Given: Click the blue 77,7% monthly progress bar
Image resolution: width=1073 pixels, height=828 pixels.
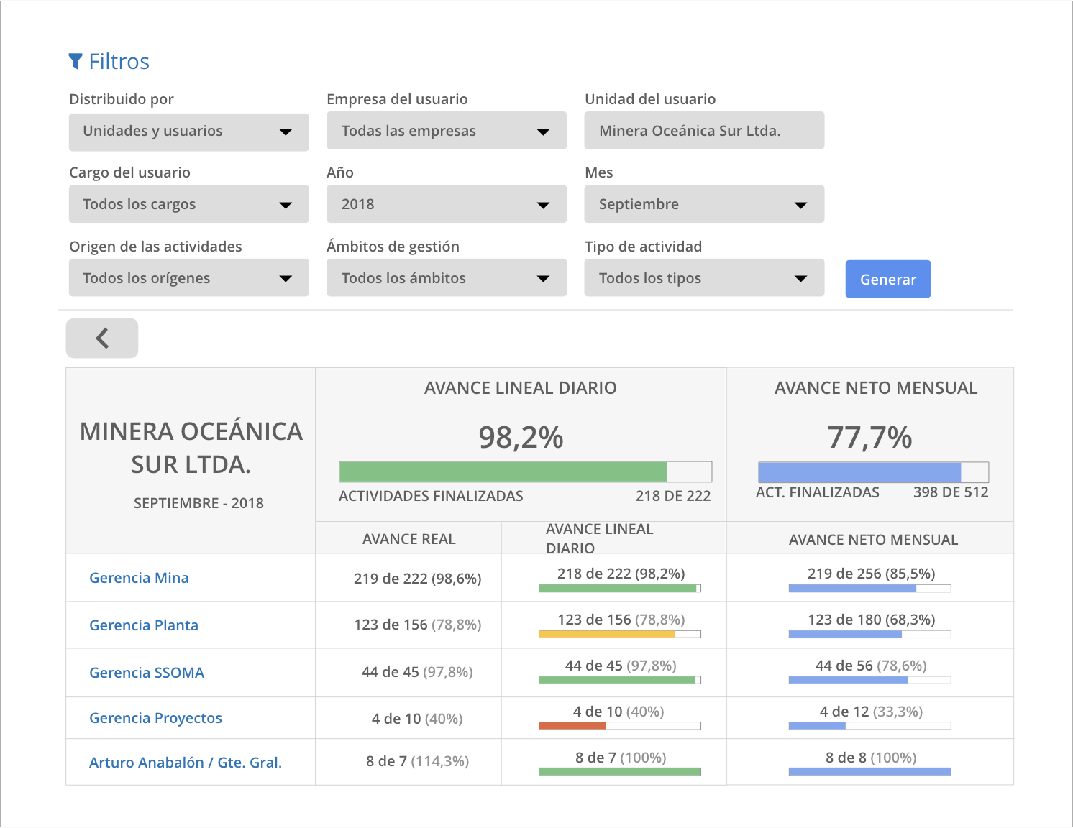Looking at the screenshot, I should 873,472.
